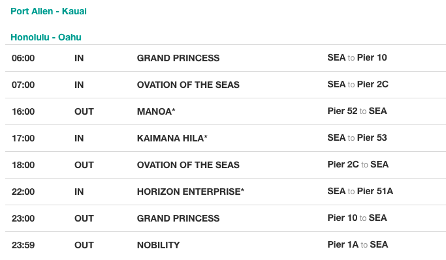The height and width of the screenshot is (260, 446).
Task: Click the 23:59 time cell
Action: (23, 245)
